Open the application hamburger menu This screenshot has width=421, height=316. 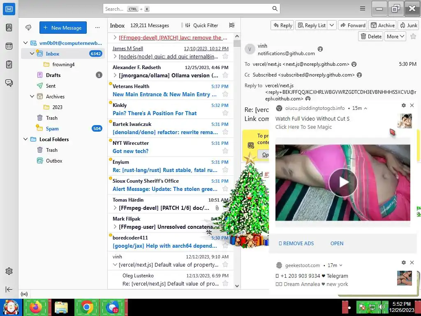pyautogui.click(x=363, y=9)
